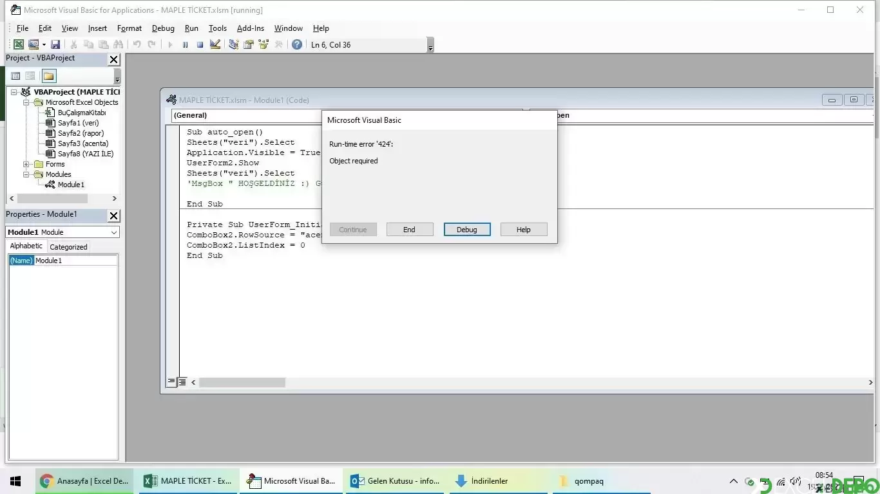Click the (Name) property value field Module1
Screen dimensions: 880x494
coord(75,261)
